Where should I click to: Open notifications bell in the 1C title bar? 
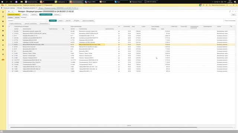pyautogui.click(x=200, y=5)
